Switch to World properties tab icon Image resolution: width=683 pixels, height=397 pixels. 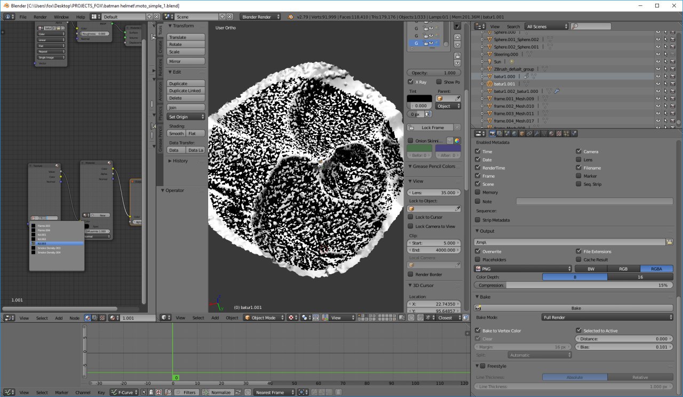tap(514, 133)
